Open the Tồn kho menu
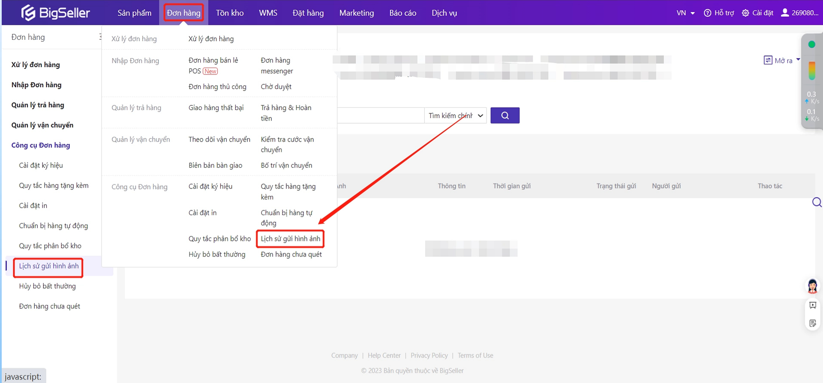823x383 pixels. point(229,13)
